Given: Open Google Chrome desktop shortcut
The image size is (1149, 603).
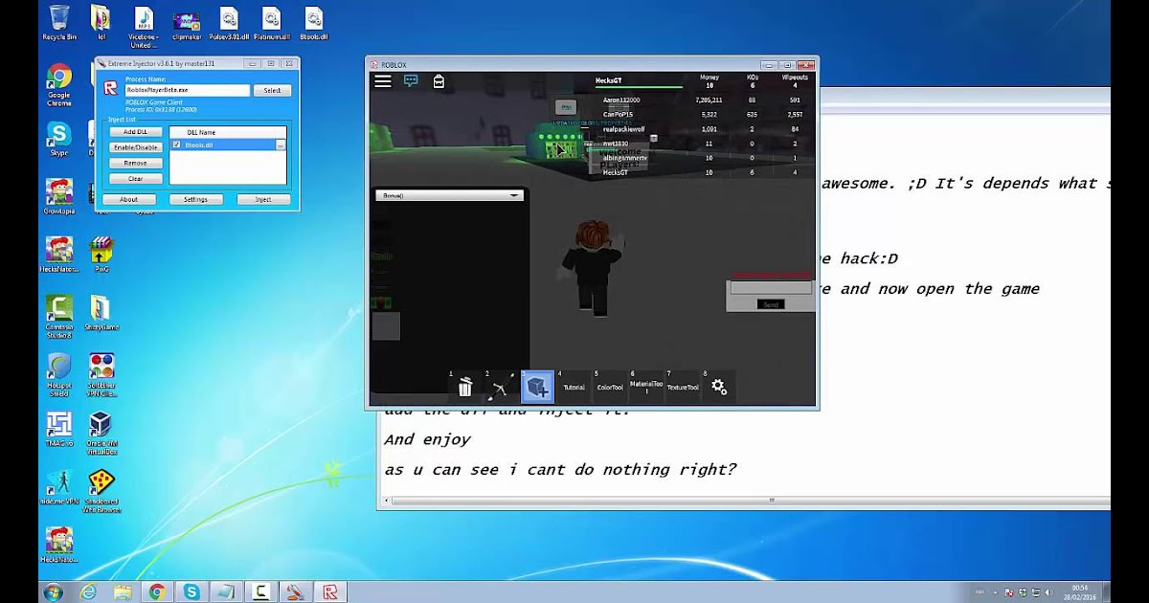Looking at the screenshot, I should (59, 84).
